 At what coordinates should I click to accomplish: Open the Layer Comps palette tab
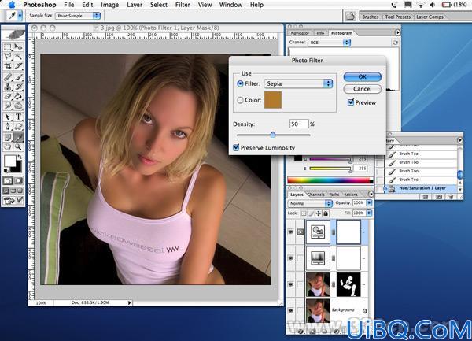tap(430, 17)
